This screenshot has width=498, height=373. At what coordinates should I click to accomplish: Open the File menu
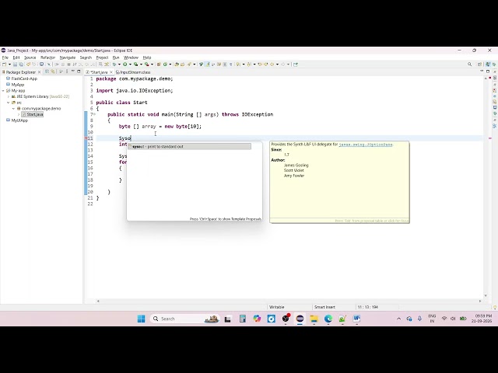[x=5, y=58]
